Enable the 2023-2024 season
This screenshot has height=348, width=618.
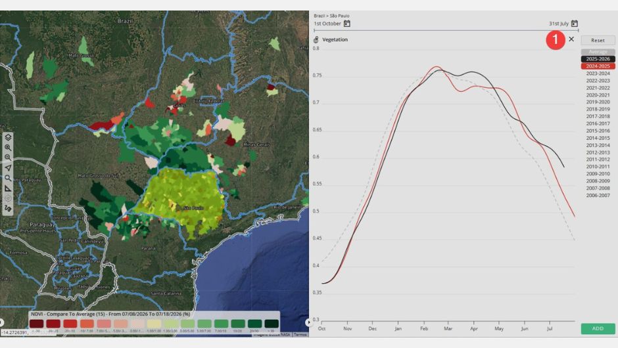point(598,74)
